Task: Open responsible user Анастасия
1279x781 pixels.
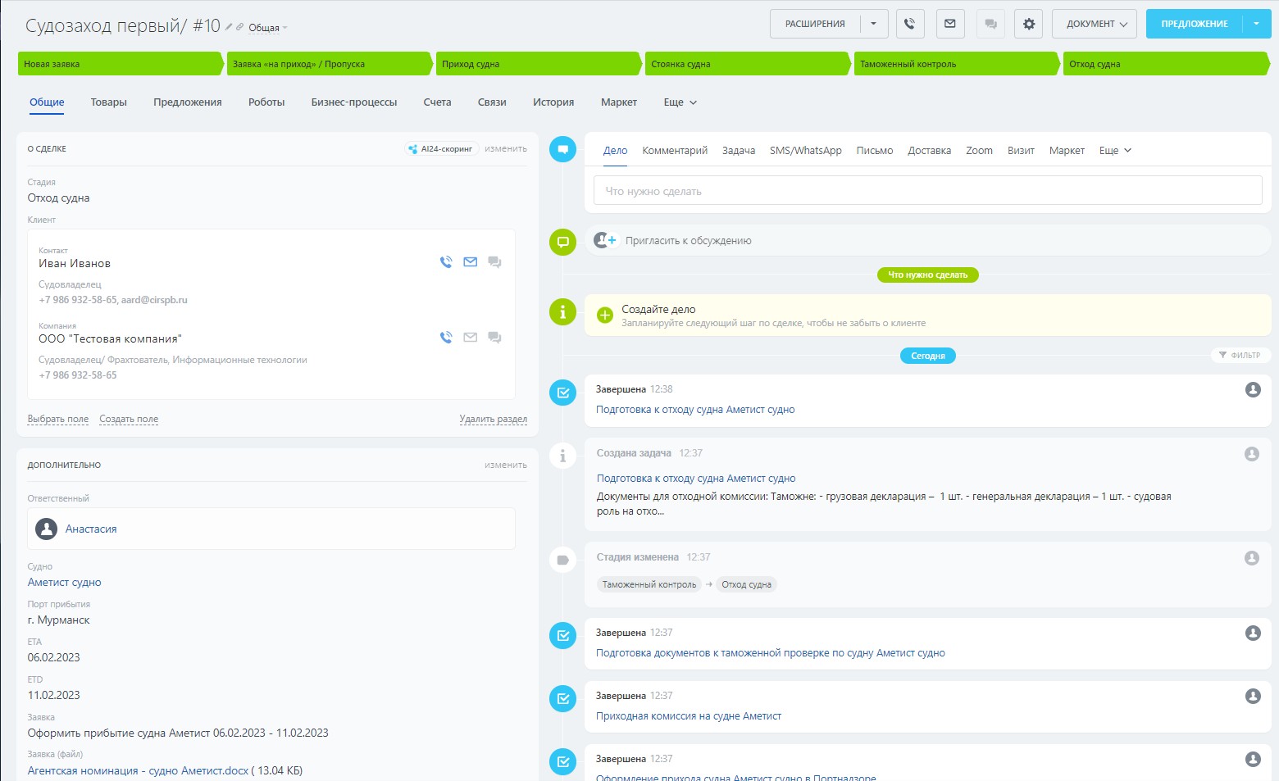Action: (91, 529)
